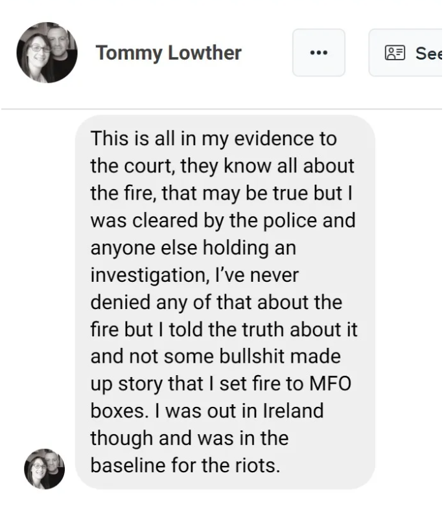
Task: Click the word "cleared" in the message
Action: pyautogui.click(x=159, y=220)
